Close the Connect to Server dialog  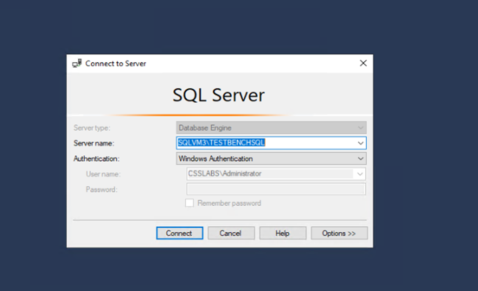click(363, 63)
